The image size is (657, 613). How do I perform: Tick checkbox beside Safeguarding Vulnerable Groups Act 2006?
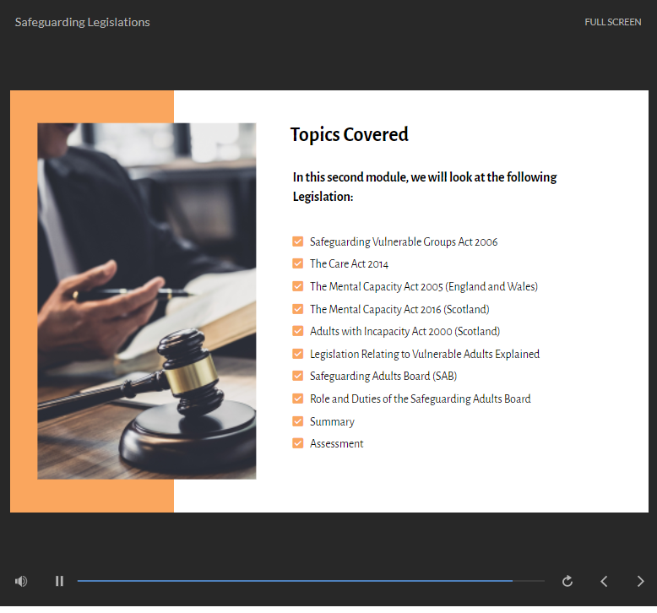[297, 241]
